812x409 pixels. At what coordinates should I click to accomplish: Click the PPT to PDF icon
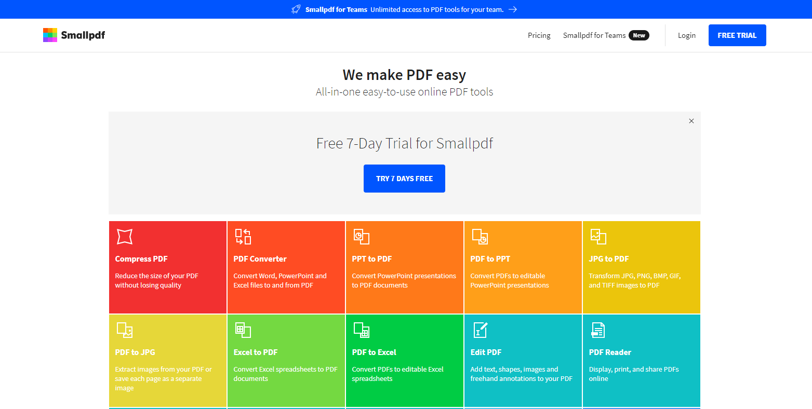tap(361, 236)
